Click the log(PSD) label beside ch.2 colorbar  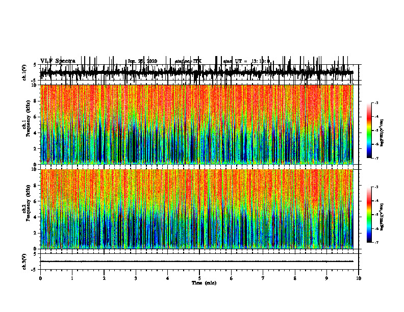[x=382, y=217]
